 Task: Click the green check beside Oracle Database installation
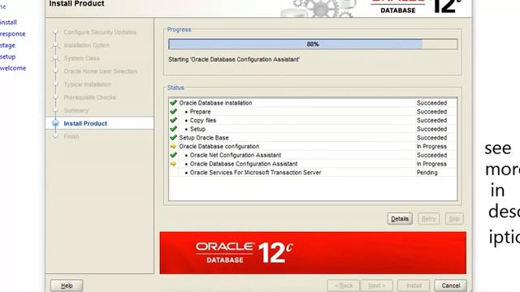pos(173,103)
